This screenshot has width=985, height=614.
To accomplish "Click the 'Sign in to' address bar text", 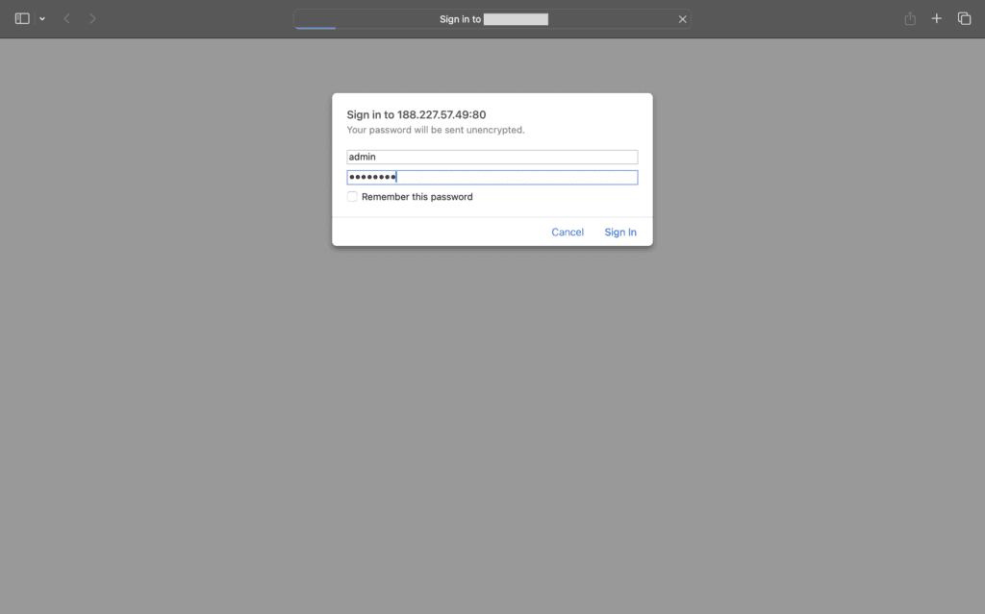I will (460, 19).
